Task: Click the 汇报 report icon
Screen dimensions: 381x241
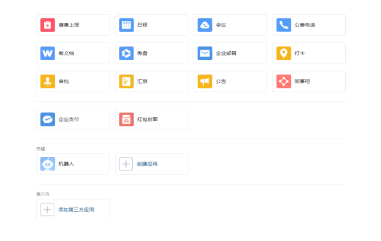Action: click(x=126, y=82)
